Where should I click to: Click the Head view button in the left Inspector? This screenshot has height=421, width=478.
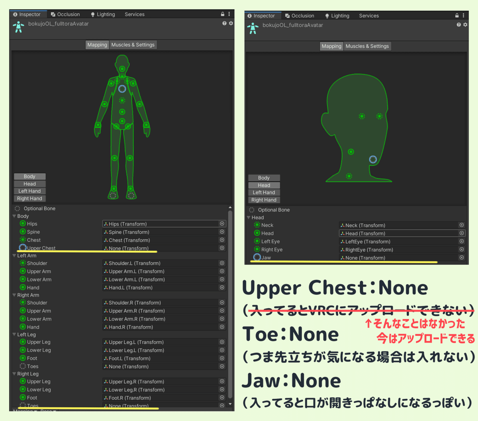pyautogui.click(x=29, y=184)
